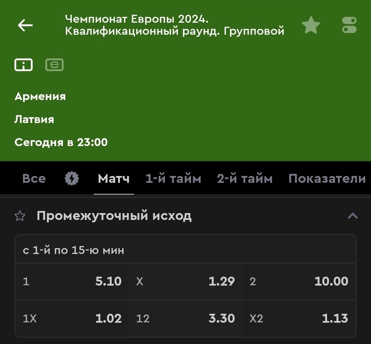Star the Промежуточный исход market
The width and height of the screenshot is (371, 344).
point(20,216)
